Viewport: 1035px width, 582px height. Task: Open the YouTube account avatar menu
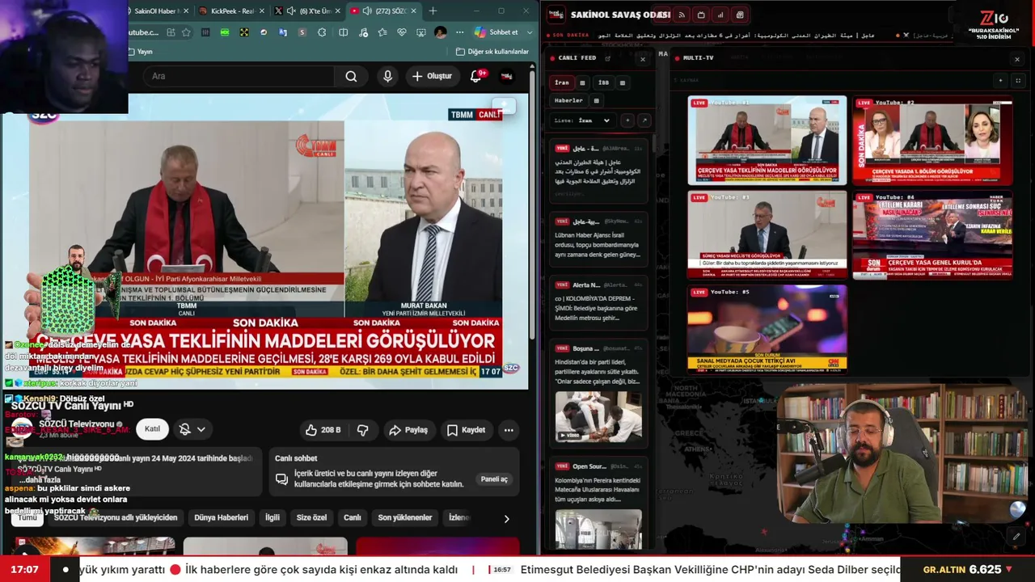pyautogui.click(x=506, y=76)
